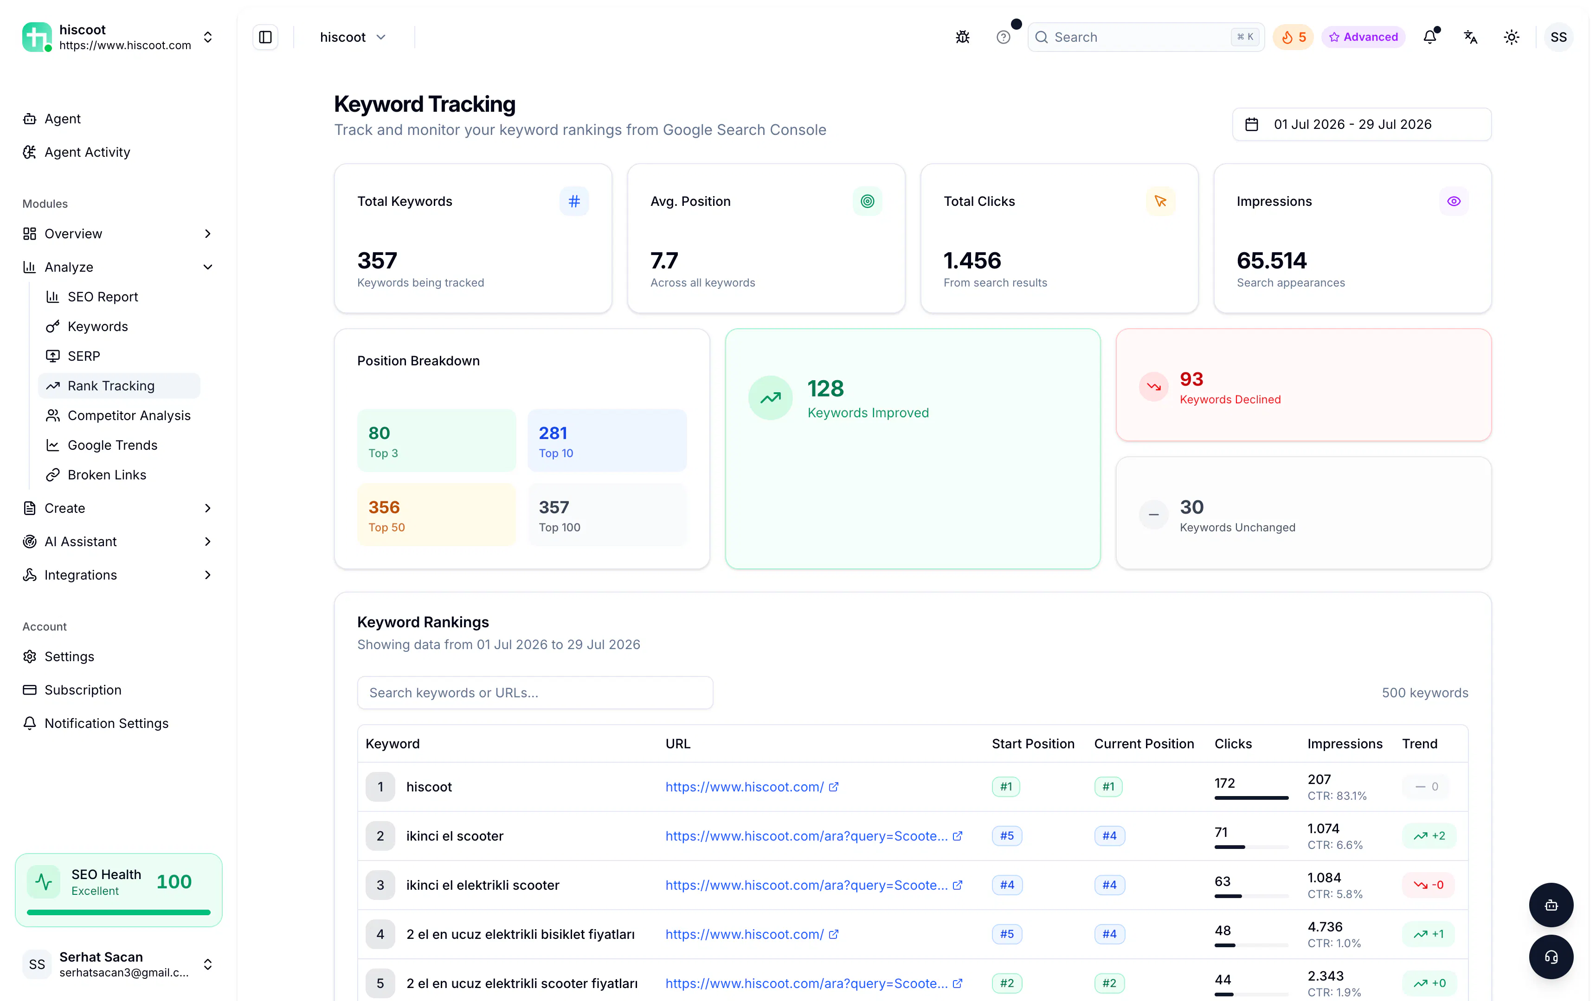
Task: Open external link icon for hiscoot keyword URL
Action: [x=834, y=786]
